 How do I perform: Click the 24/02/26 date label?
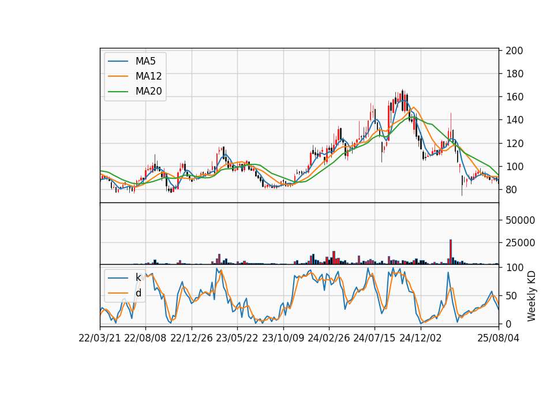click(328, 338)
